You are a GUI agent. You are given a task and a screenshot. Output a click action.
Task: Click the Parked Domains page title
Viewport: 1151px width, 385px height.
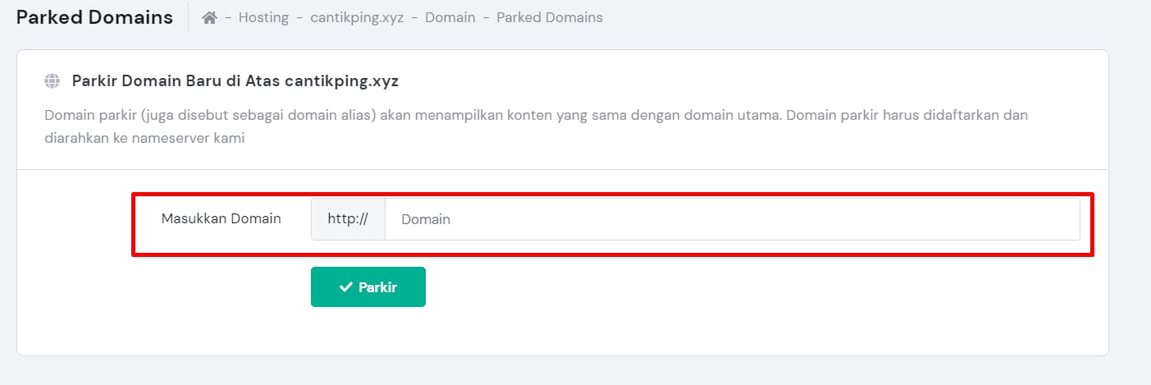pos(94,17)
